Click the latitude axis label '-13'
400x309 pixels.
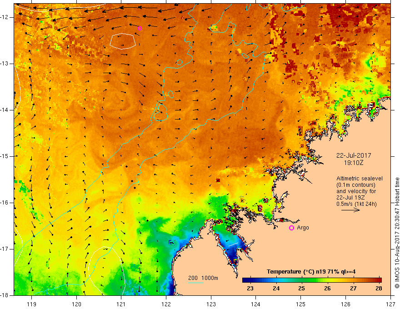tap(5, 64)
